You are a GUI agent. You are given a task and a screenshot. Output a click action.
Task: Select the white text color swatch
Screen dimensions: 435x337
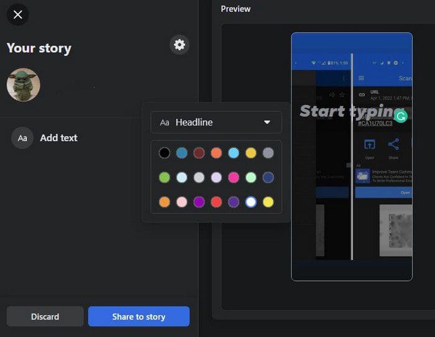[250, 202]
